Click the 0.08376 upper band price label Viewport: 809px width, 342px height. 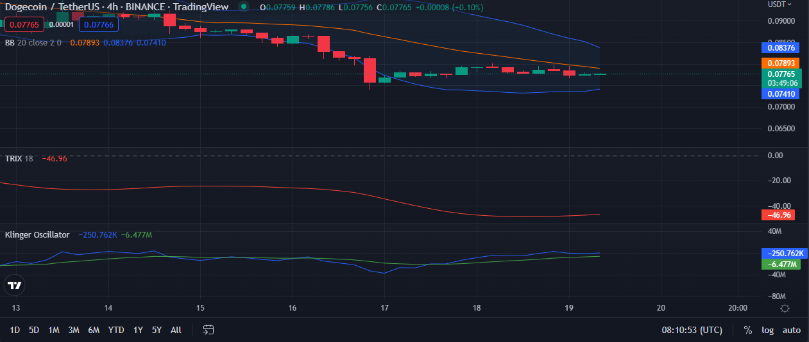coord(780,47)
